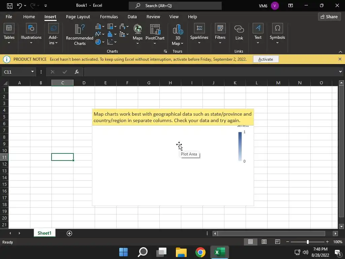
Task: Open the Sparklines group
Action: tap(199, 33)
